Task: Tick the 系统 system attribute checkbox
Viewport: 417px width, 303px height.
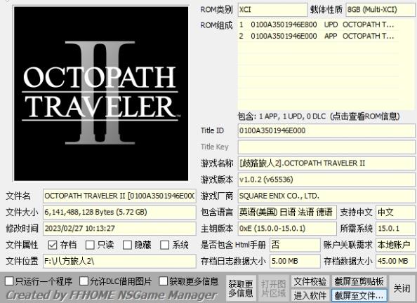Action: [164, 245]
